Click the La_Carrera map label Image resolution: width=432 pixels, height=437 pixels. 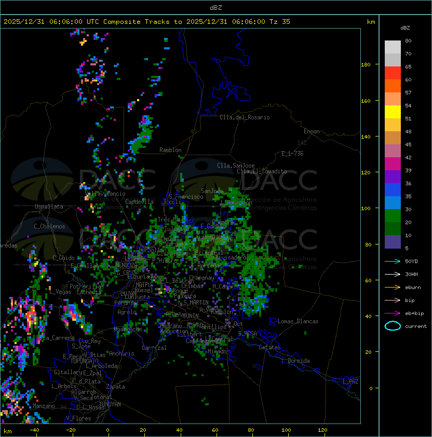59,338
